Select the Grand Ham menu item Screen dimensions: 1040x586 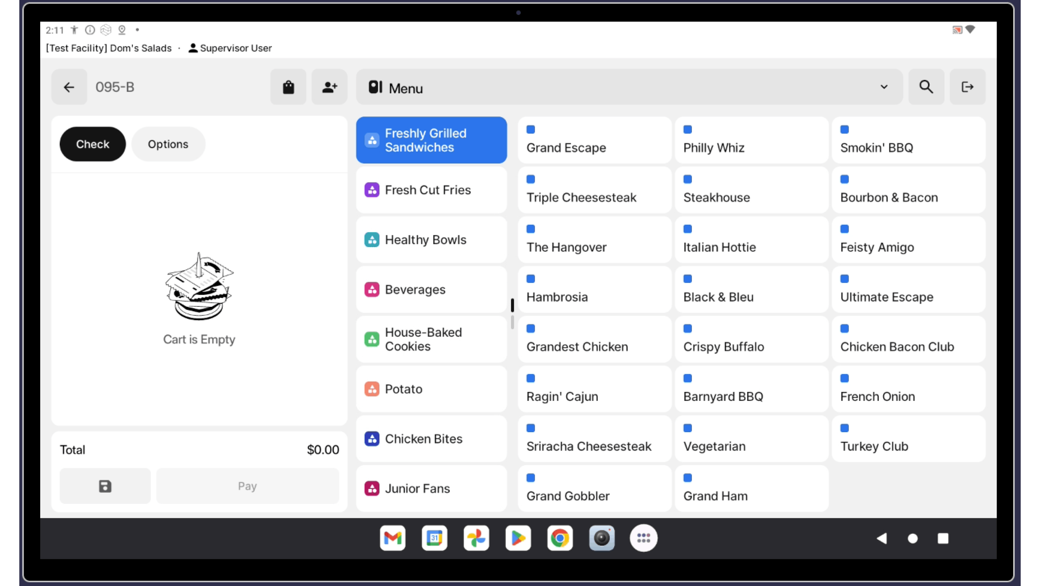751,489
